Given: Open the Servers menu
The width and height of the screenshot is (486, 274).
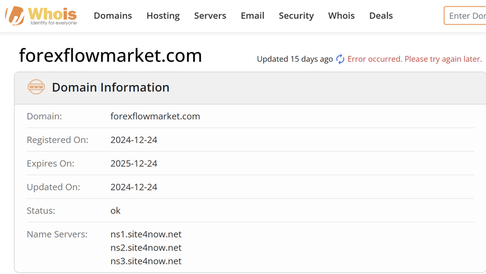Looking at the screenshot, I should (210, 16).
